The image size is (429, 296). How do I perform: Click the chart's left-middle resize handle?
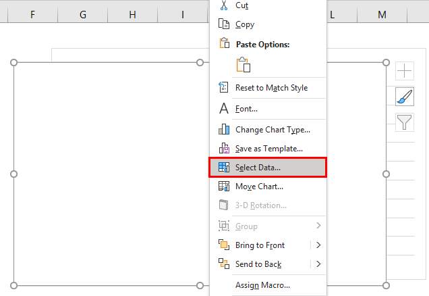pos(13,174)
